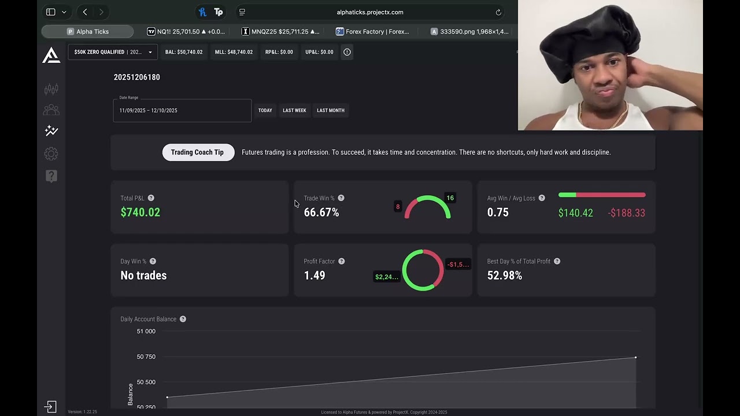Toggle the browser sidebar panel icon
The image size is (740, 416).
pyautogui.click(x=51, y=12)
